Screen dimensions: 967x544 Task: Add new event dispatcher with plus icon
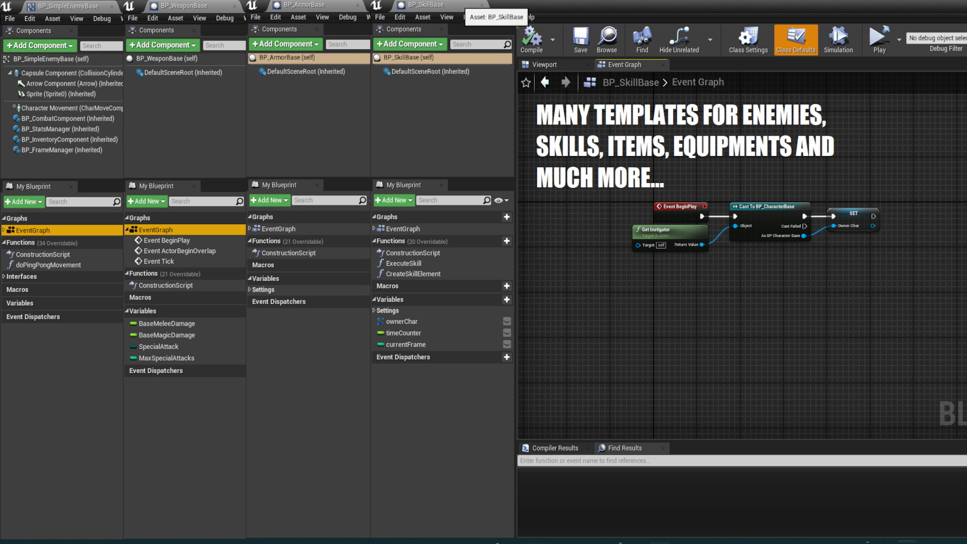507,357
